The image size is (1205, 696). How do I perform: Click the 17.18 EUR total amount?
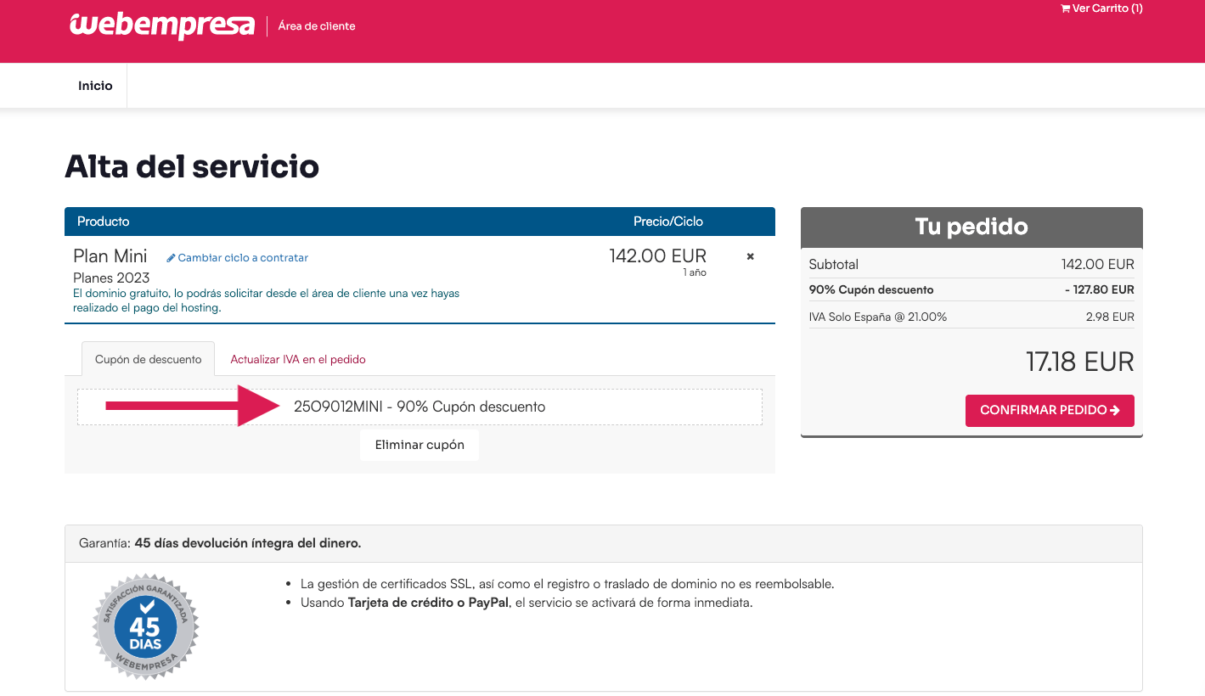(x=1080, y=361)
